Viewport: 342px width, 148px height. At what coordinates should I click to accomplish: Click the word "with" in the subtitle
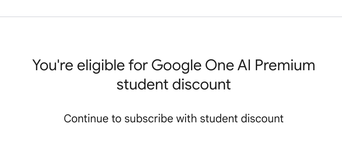[x=186, y=119]
